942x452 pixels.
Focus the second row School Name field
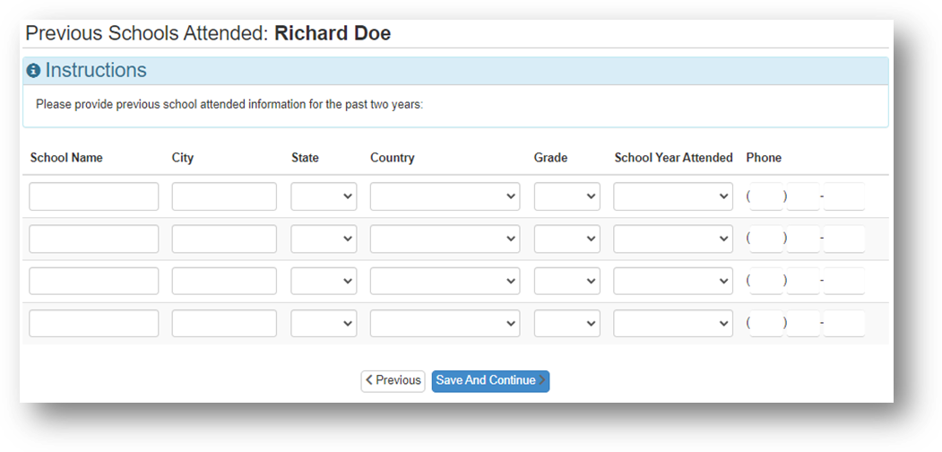click(x=94, y=239)
